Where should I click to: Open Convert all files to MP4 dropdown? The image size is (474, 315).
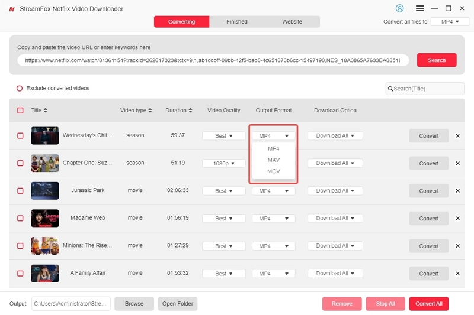click(x=450, y=22)
